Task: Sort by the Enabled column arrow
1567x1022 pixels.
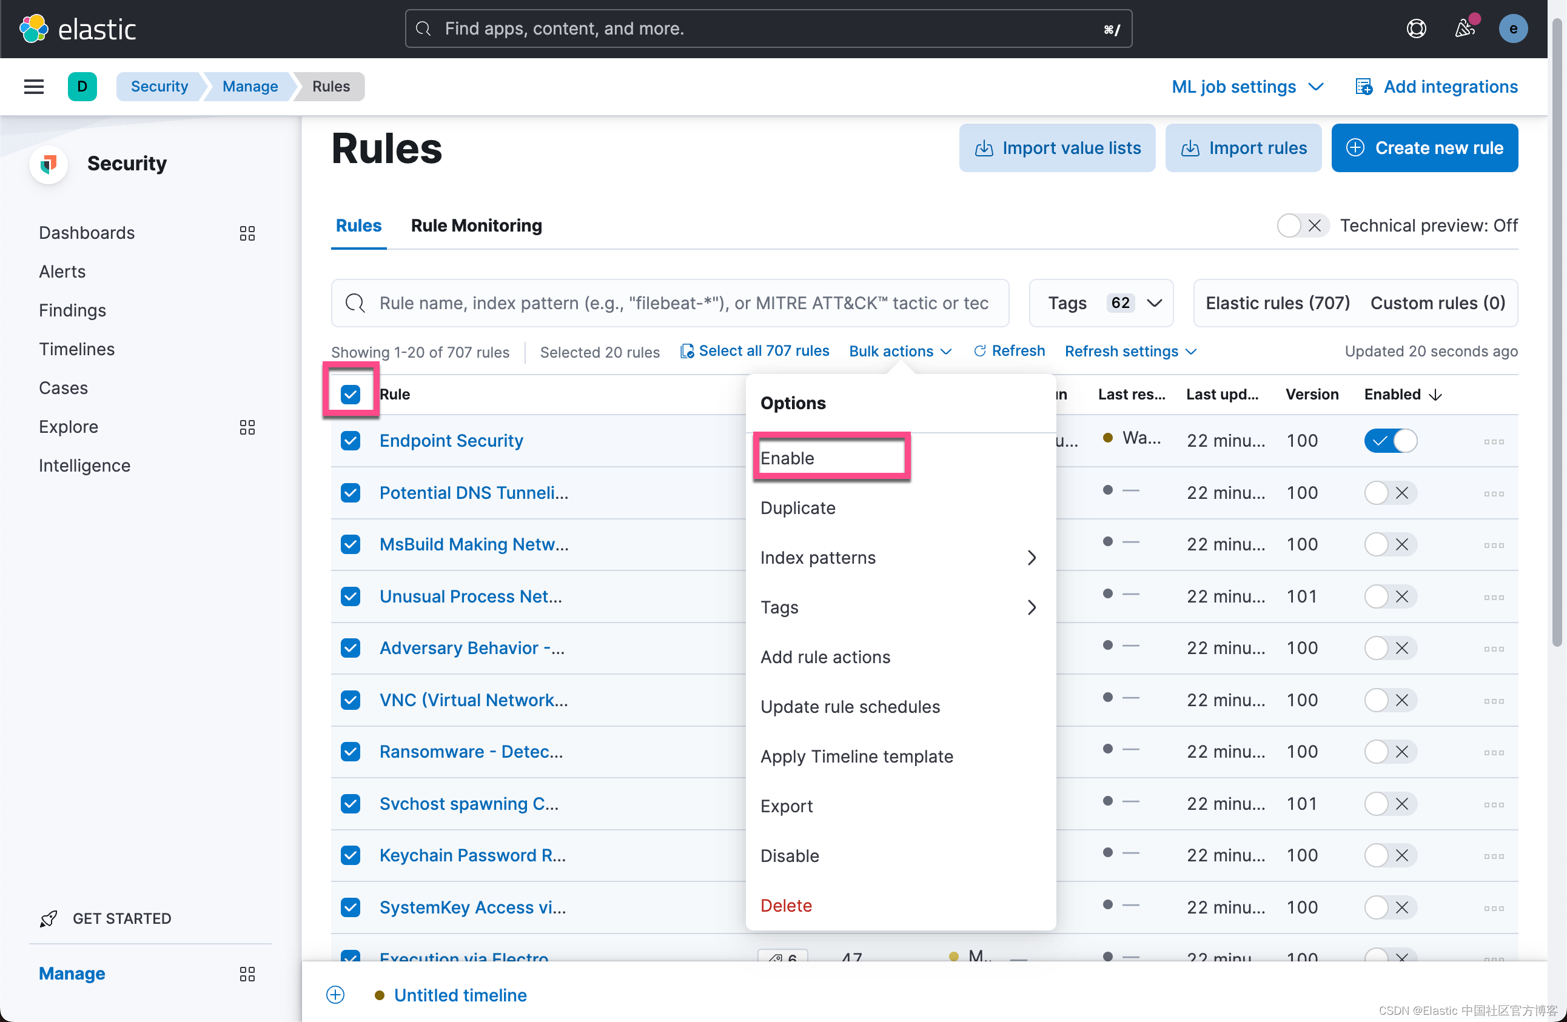Action: [x=1436, y=395]
